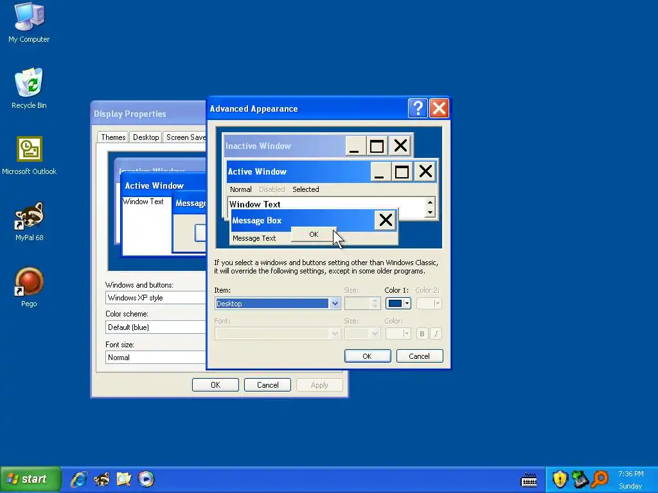Click Message Box preview X button

386,220
